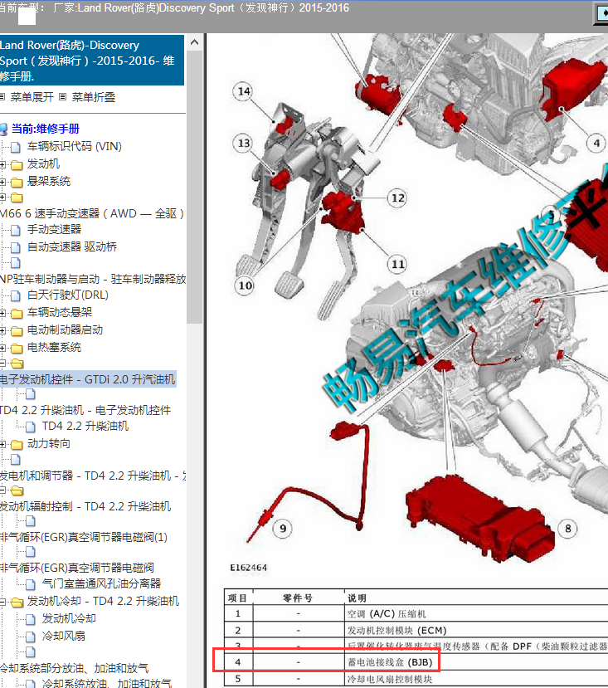Open M66 6 速手动变速器 AWD entry

coord(92,213)
